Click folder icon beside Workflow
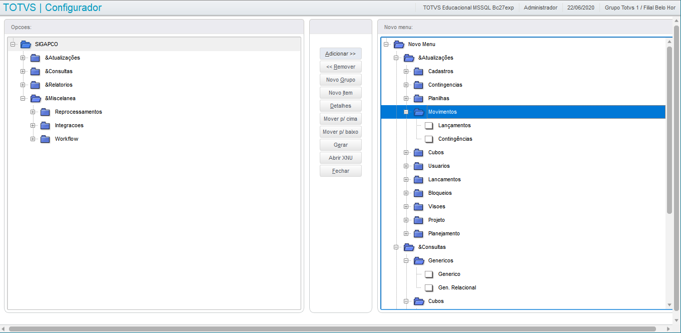This screenshot has width=681, height=333. pos(45,139)
